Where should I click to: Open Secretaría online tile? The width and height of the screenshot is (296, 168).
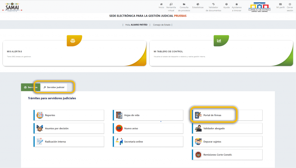[148, 142]
